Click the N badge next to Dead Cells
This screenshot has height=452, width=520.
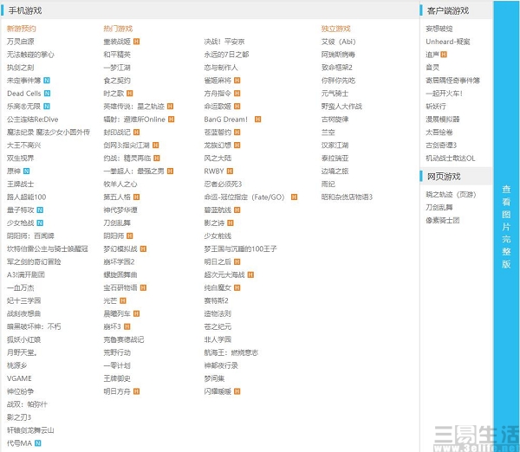coord(47,94)
